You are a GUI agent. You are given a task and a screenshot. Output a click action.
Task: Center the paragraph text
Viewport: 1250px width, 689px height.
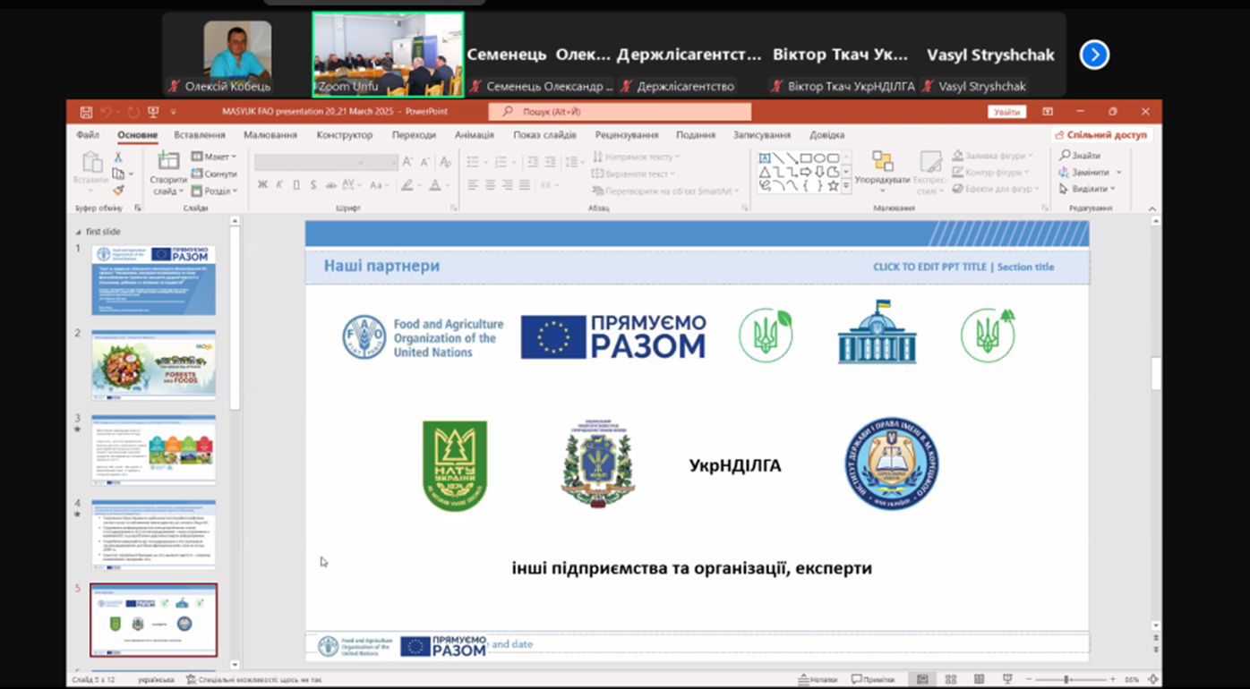(490, 185)
